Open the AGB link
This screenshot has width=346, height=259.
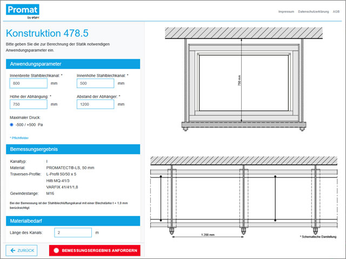tap(335, 11)
